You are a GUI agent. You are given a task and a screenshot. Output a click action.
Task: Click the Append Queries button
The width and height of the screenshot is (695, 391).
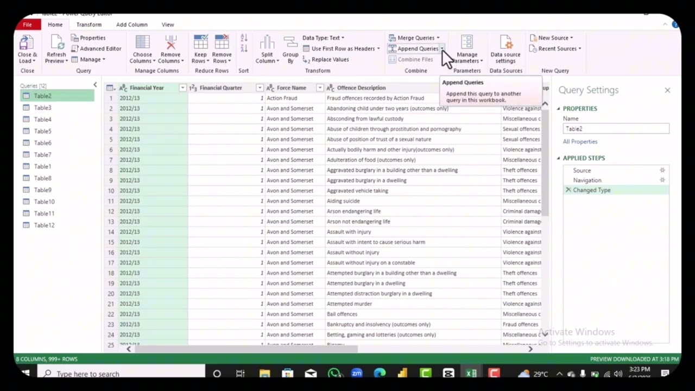tap(413, 48)
